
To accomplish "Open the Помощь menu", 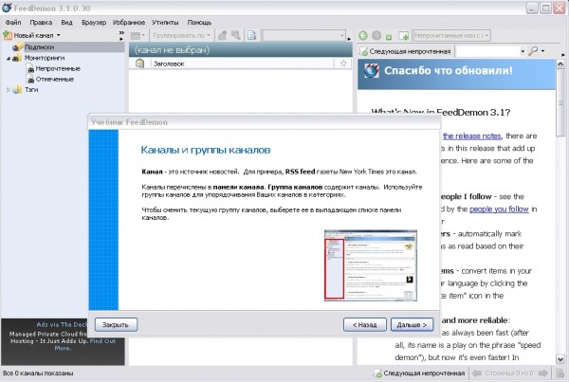I will 199,23.
